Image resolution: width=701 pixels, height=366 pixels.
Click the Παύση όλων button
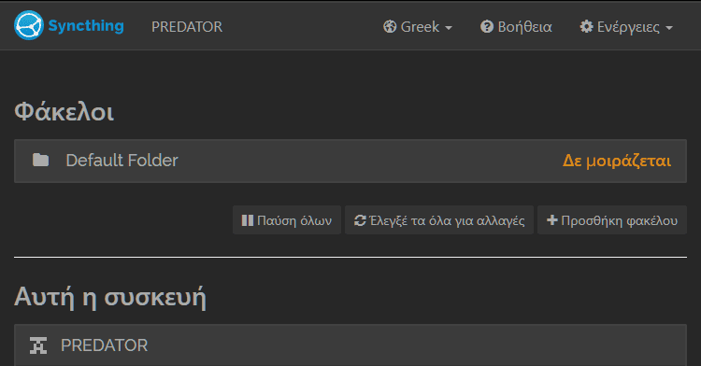coord(287,220)
